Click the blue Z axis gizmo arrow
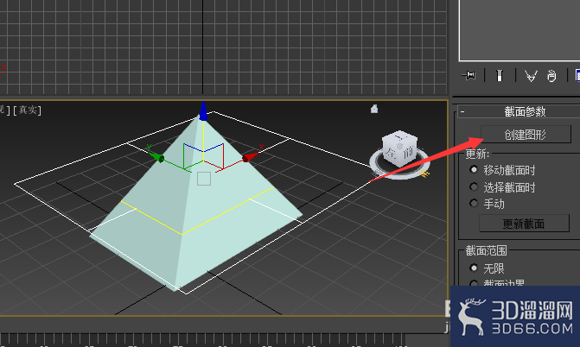The image size is (580, 347). click(203, 111)
